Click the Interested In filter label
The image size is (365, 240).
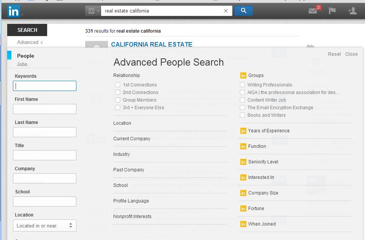tap(261, 177)
